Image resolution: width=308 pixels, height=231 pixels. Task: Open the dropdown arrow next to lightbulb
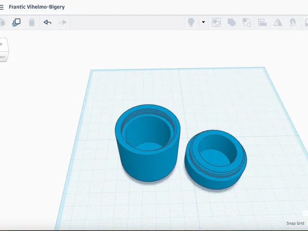[x=204, y=22]
